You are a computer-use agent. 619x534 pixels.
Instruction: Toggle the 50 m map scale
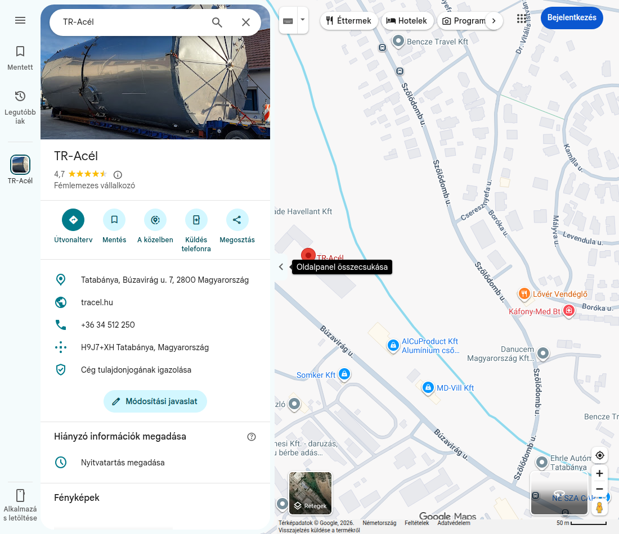[x=581, y=523]
